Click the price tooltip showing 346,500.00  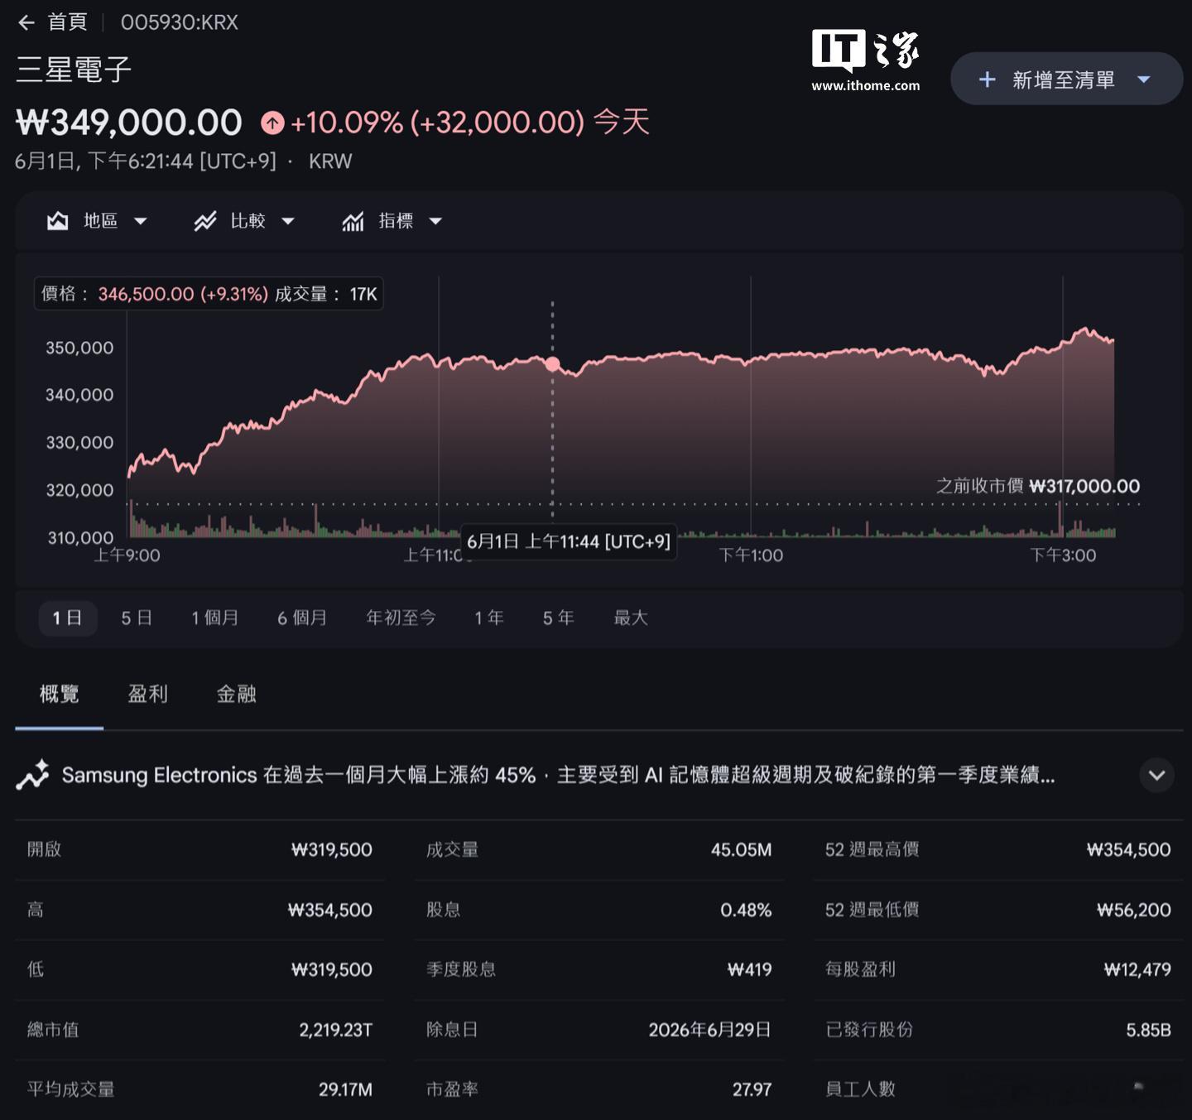pos(209,294)
